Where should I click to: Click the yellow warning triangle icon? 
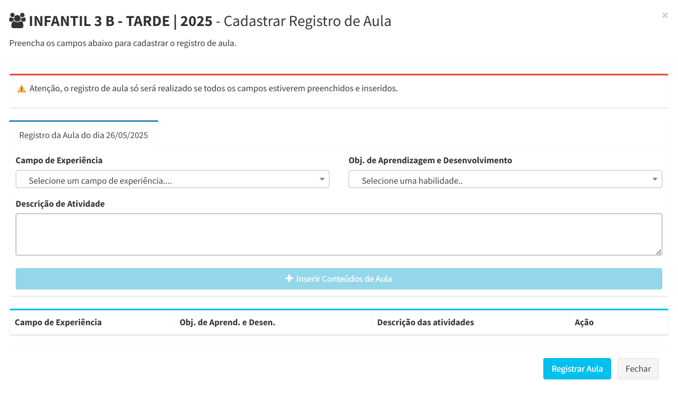[22, 89]
